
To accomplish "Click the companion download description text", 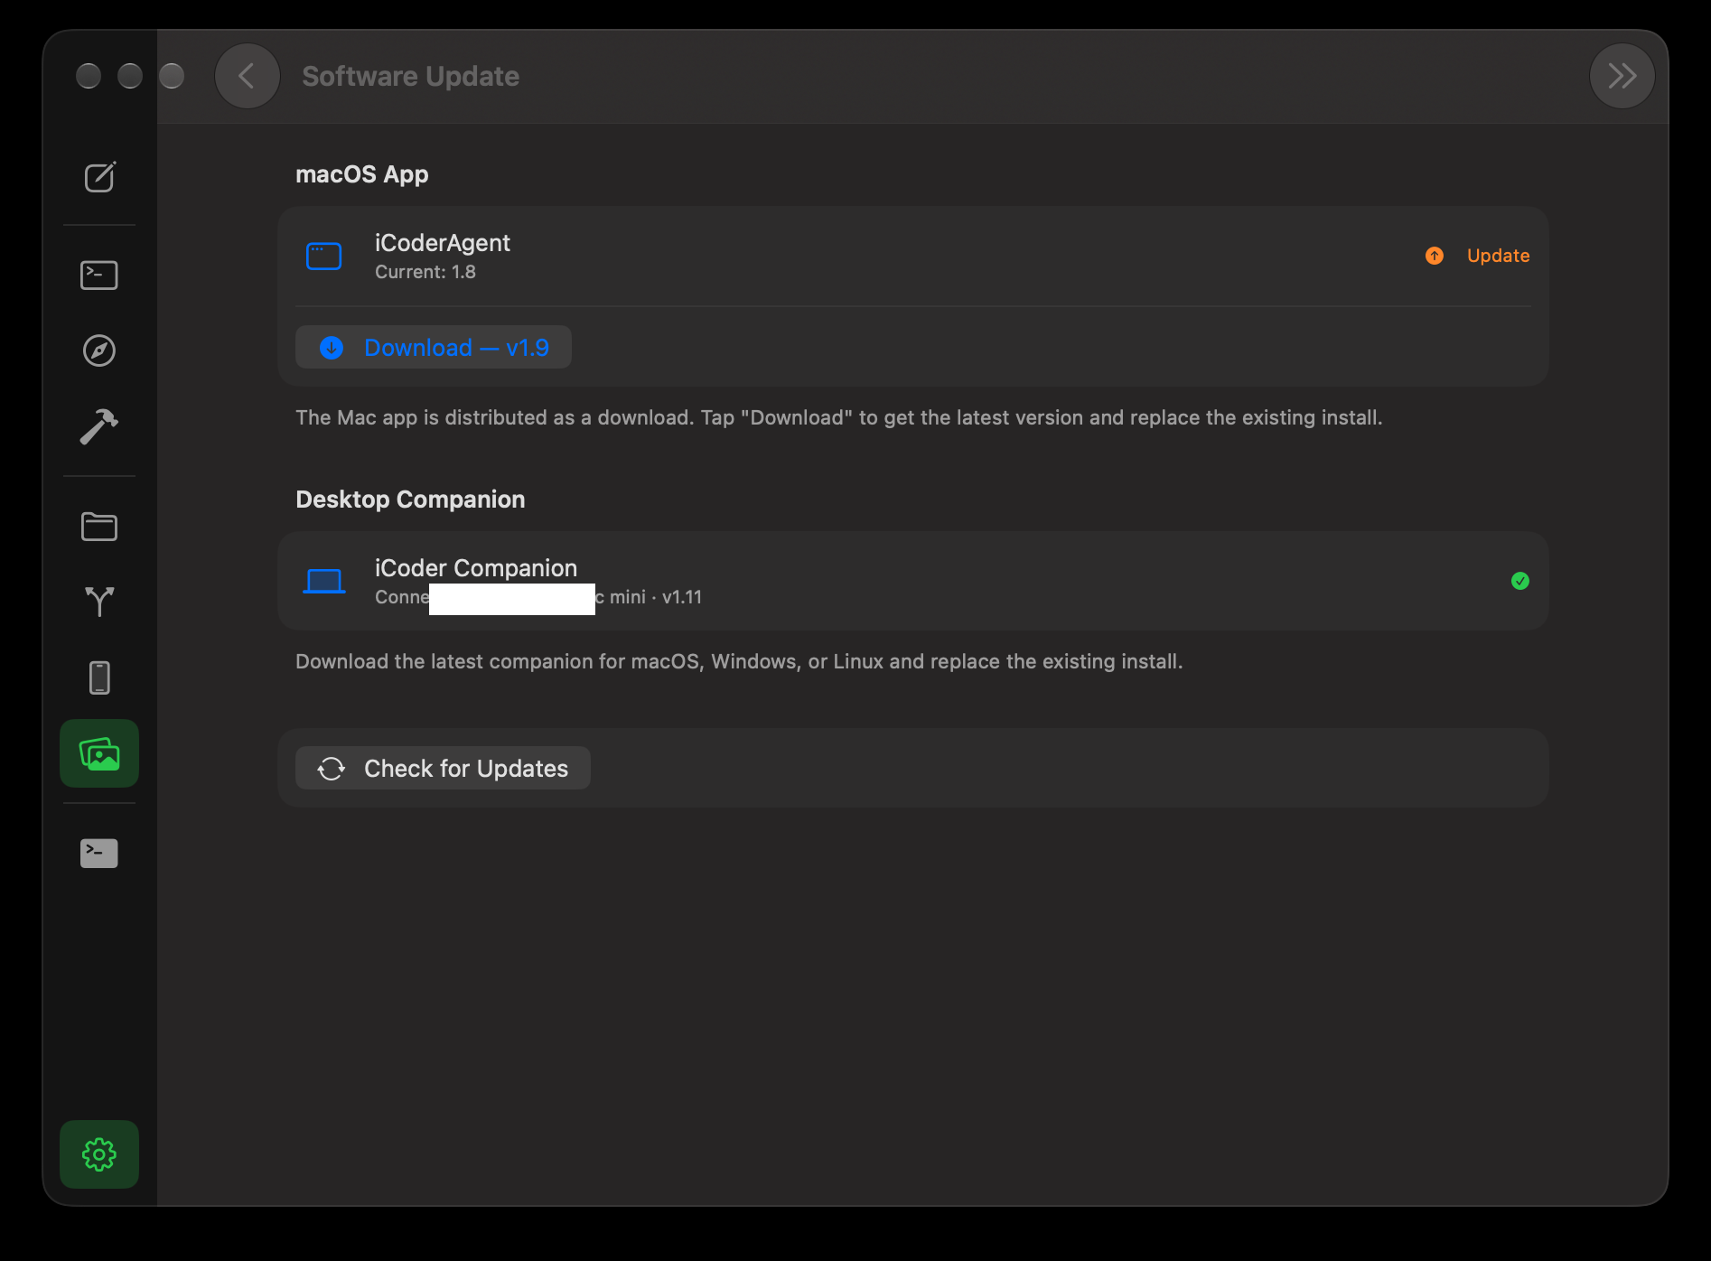I will 739,661.
